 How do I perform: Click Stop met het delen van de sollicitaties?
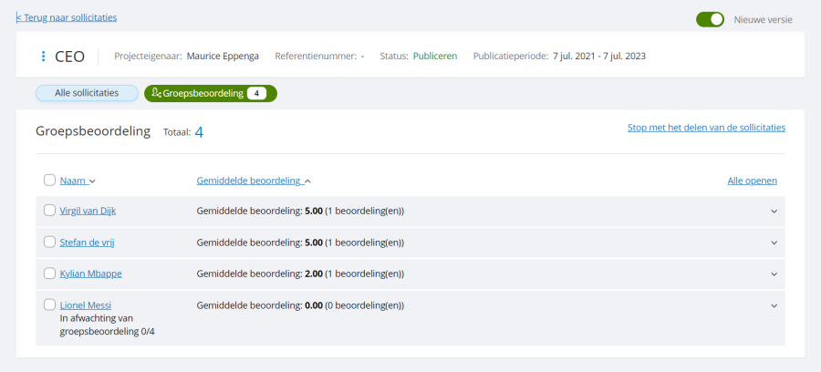pyautogui.click(x=706, y=128)
